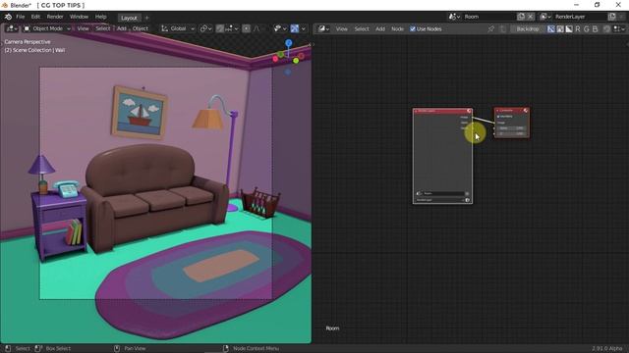Image resolution: width=629 pixels, height=353 pixels.
Task: Open 3D viewport editor type selector
Action: 11,28
